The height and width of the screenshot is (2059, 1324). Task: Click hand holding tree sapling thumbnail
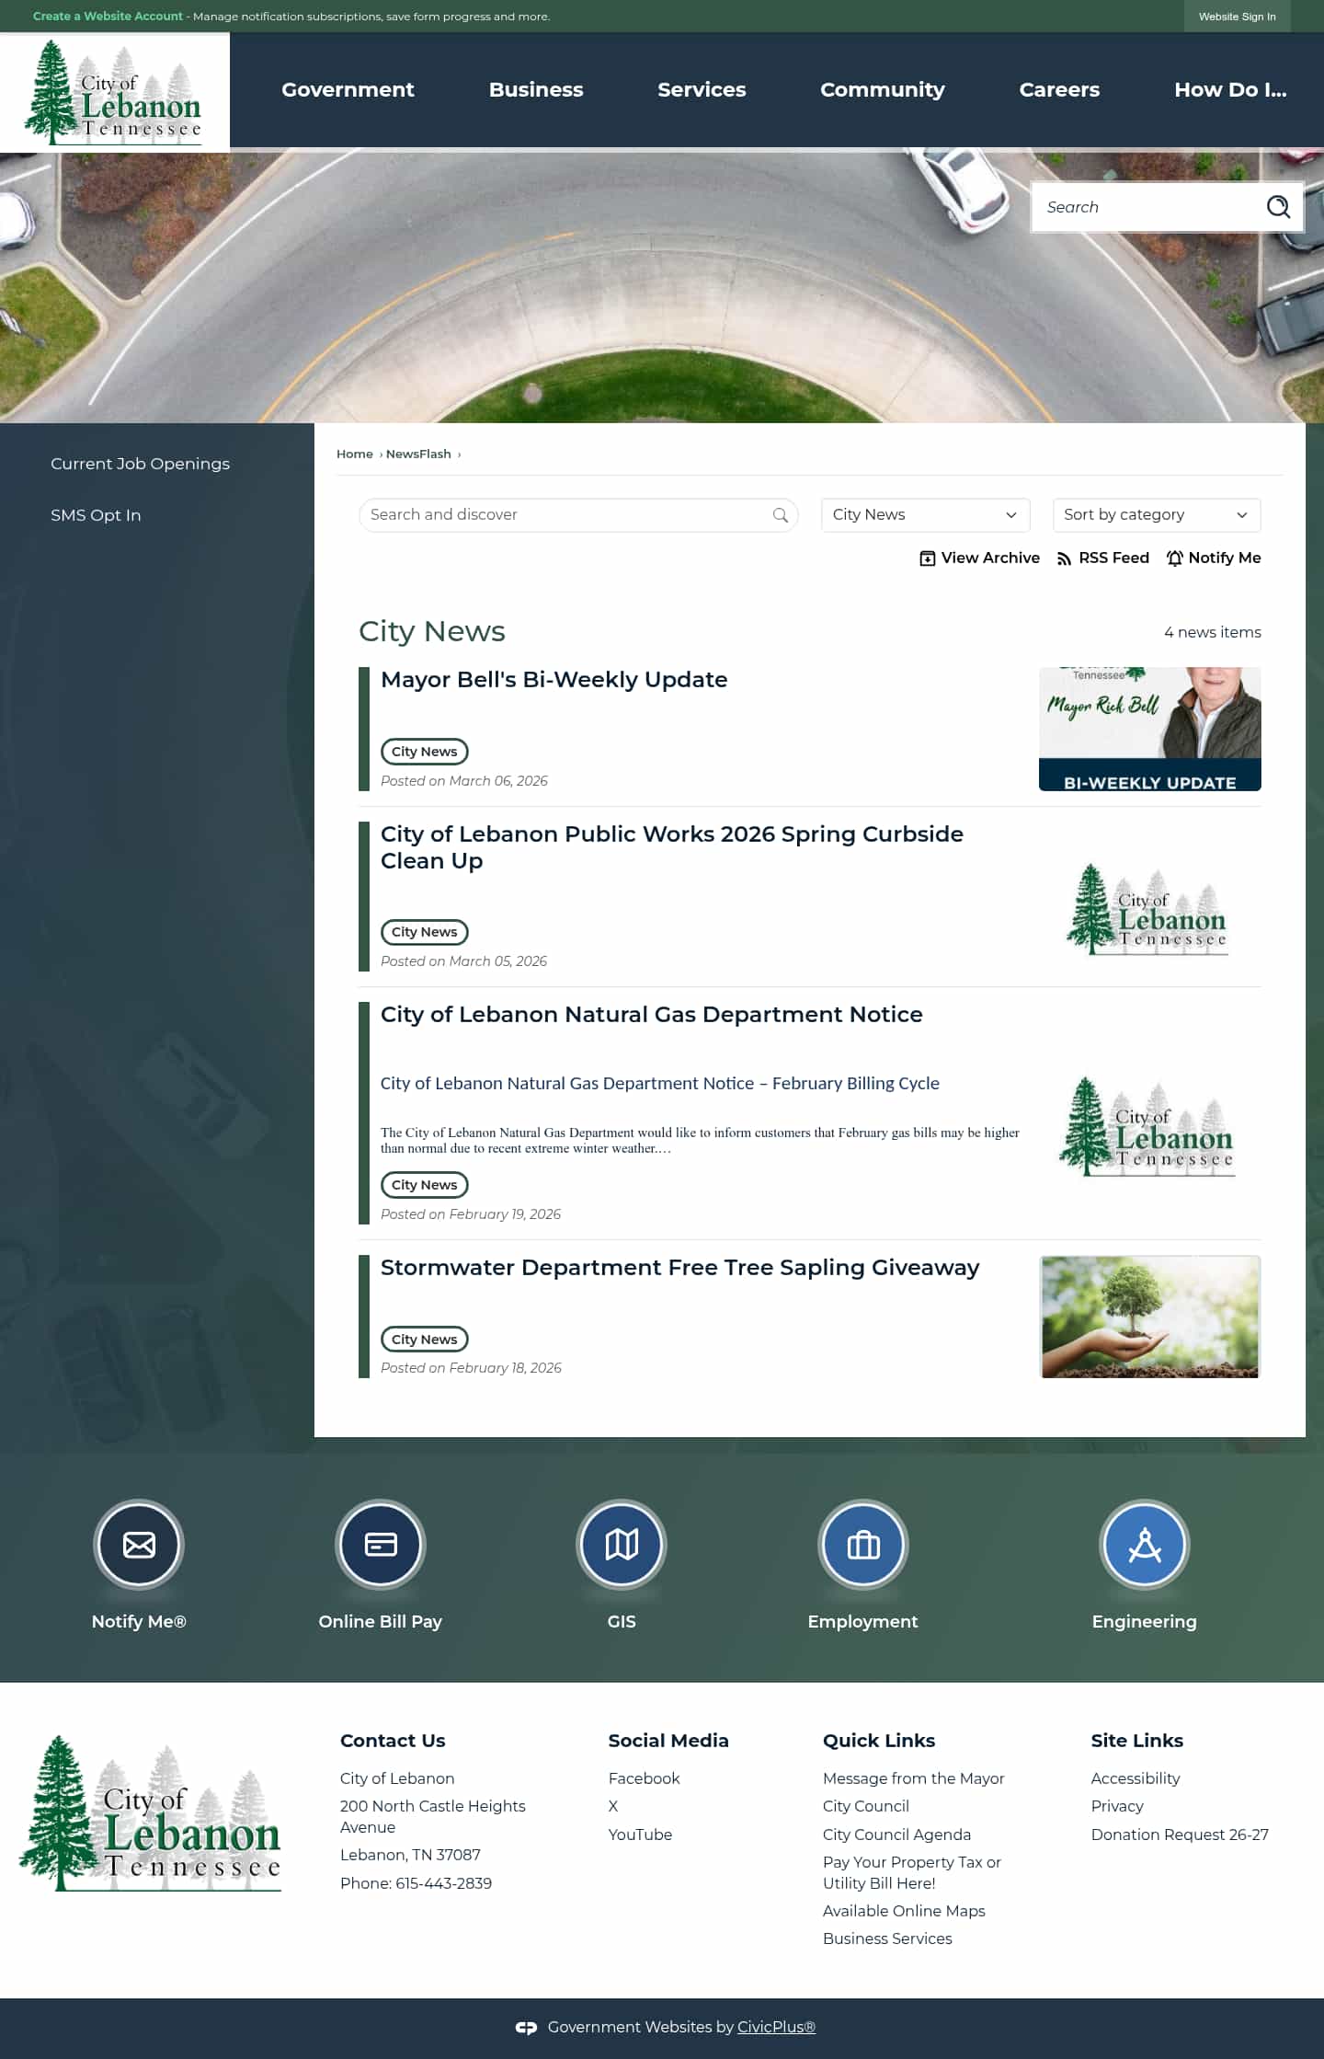[x=1150, y=1317]
